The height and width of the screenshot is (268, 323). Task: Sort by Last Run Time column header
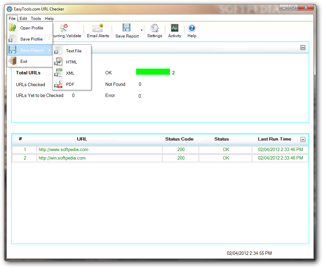[x=275, y=139]
